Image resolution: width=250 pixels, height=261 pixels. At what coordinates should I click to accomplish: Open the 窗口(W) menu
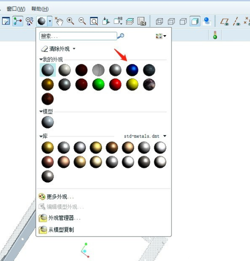pyautogui.click(x=16, y=9)
